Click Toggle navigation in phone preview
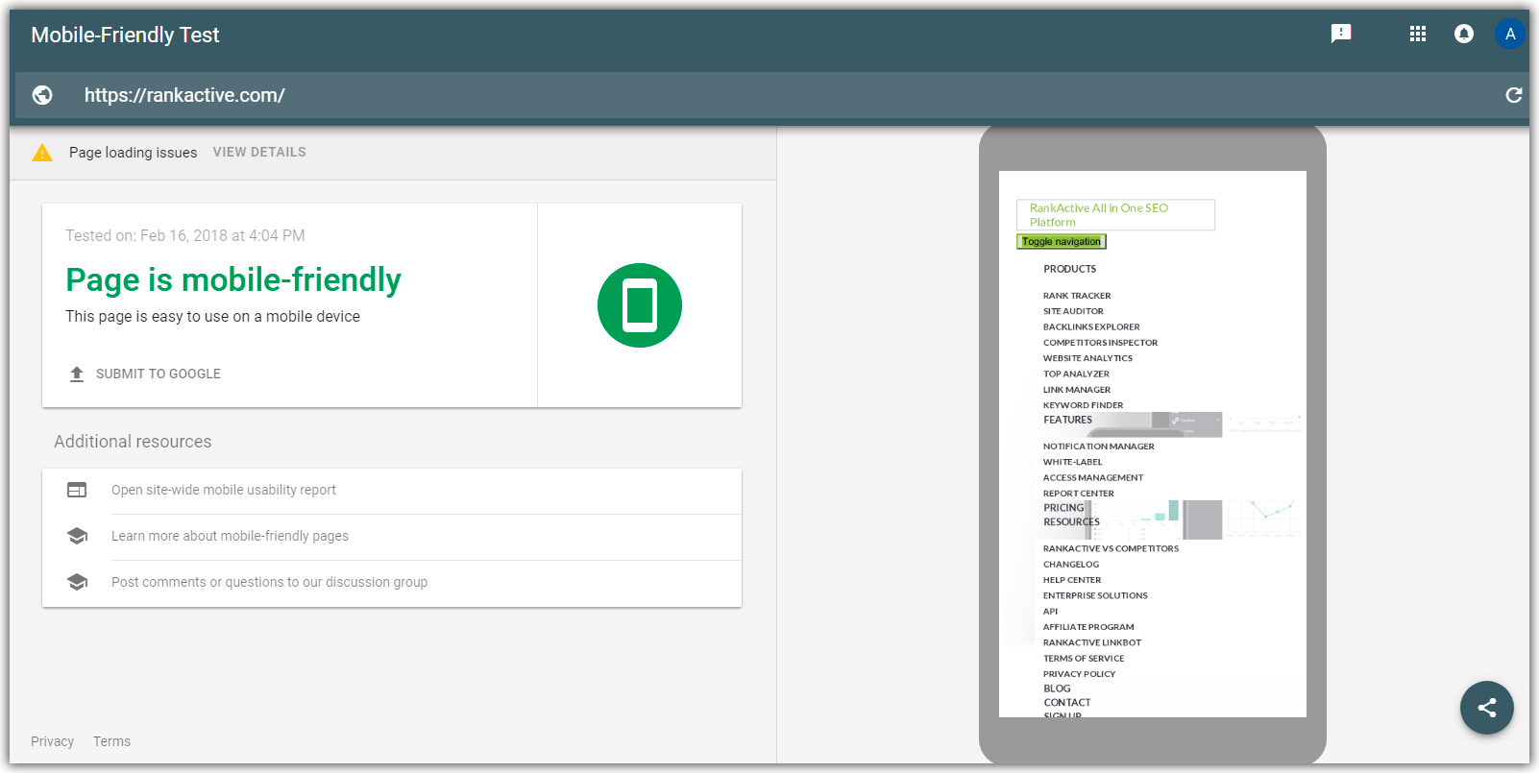 click(x=1062, y=242)
